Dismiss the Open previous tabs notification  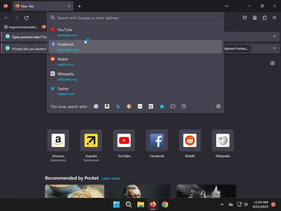(274, 37)
